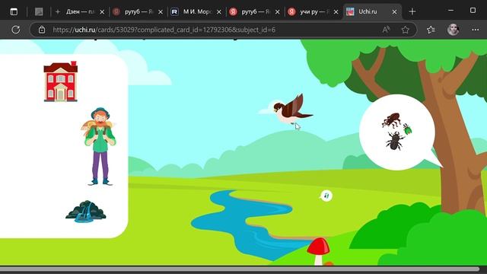Open the browser profile avatar
This screenshot has height=274, width=487.
(x=453, y=30)
